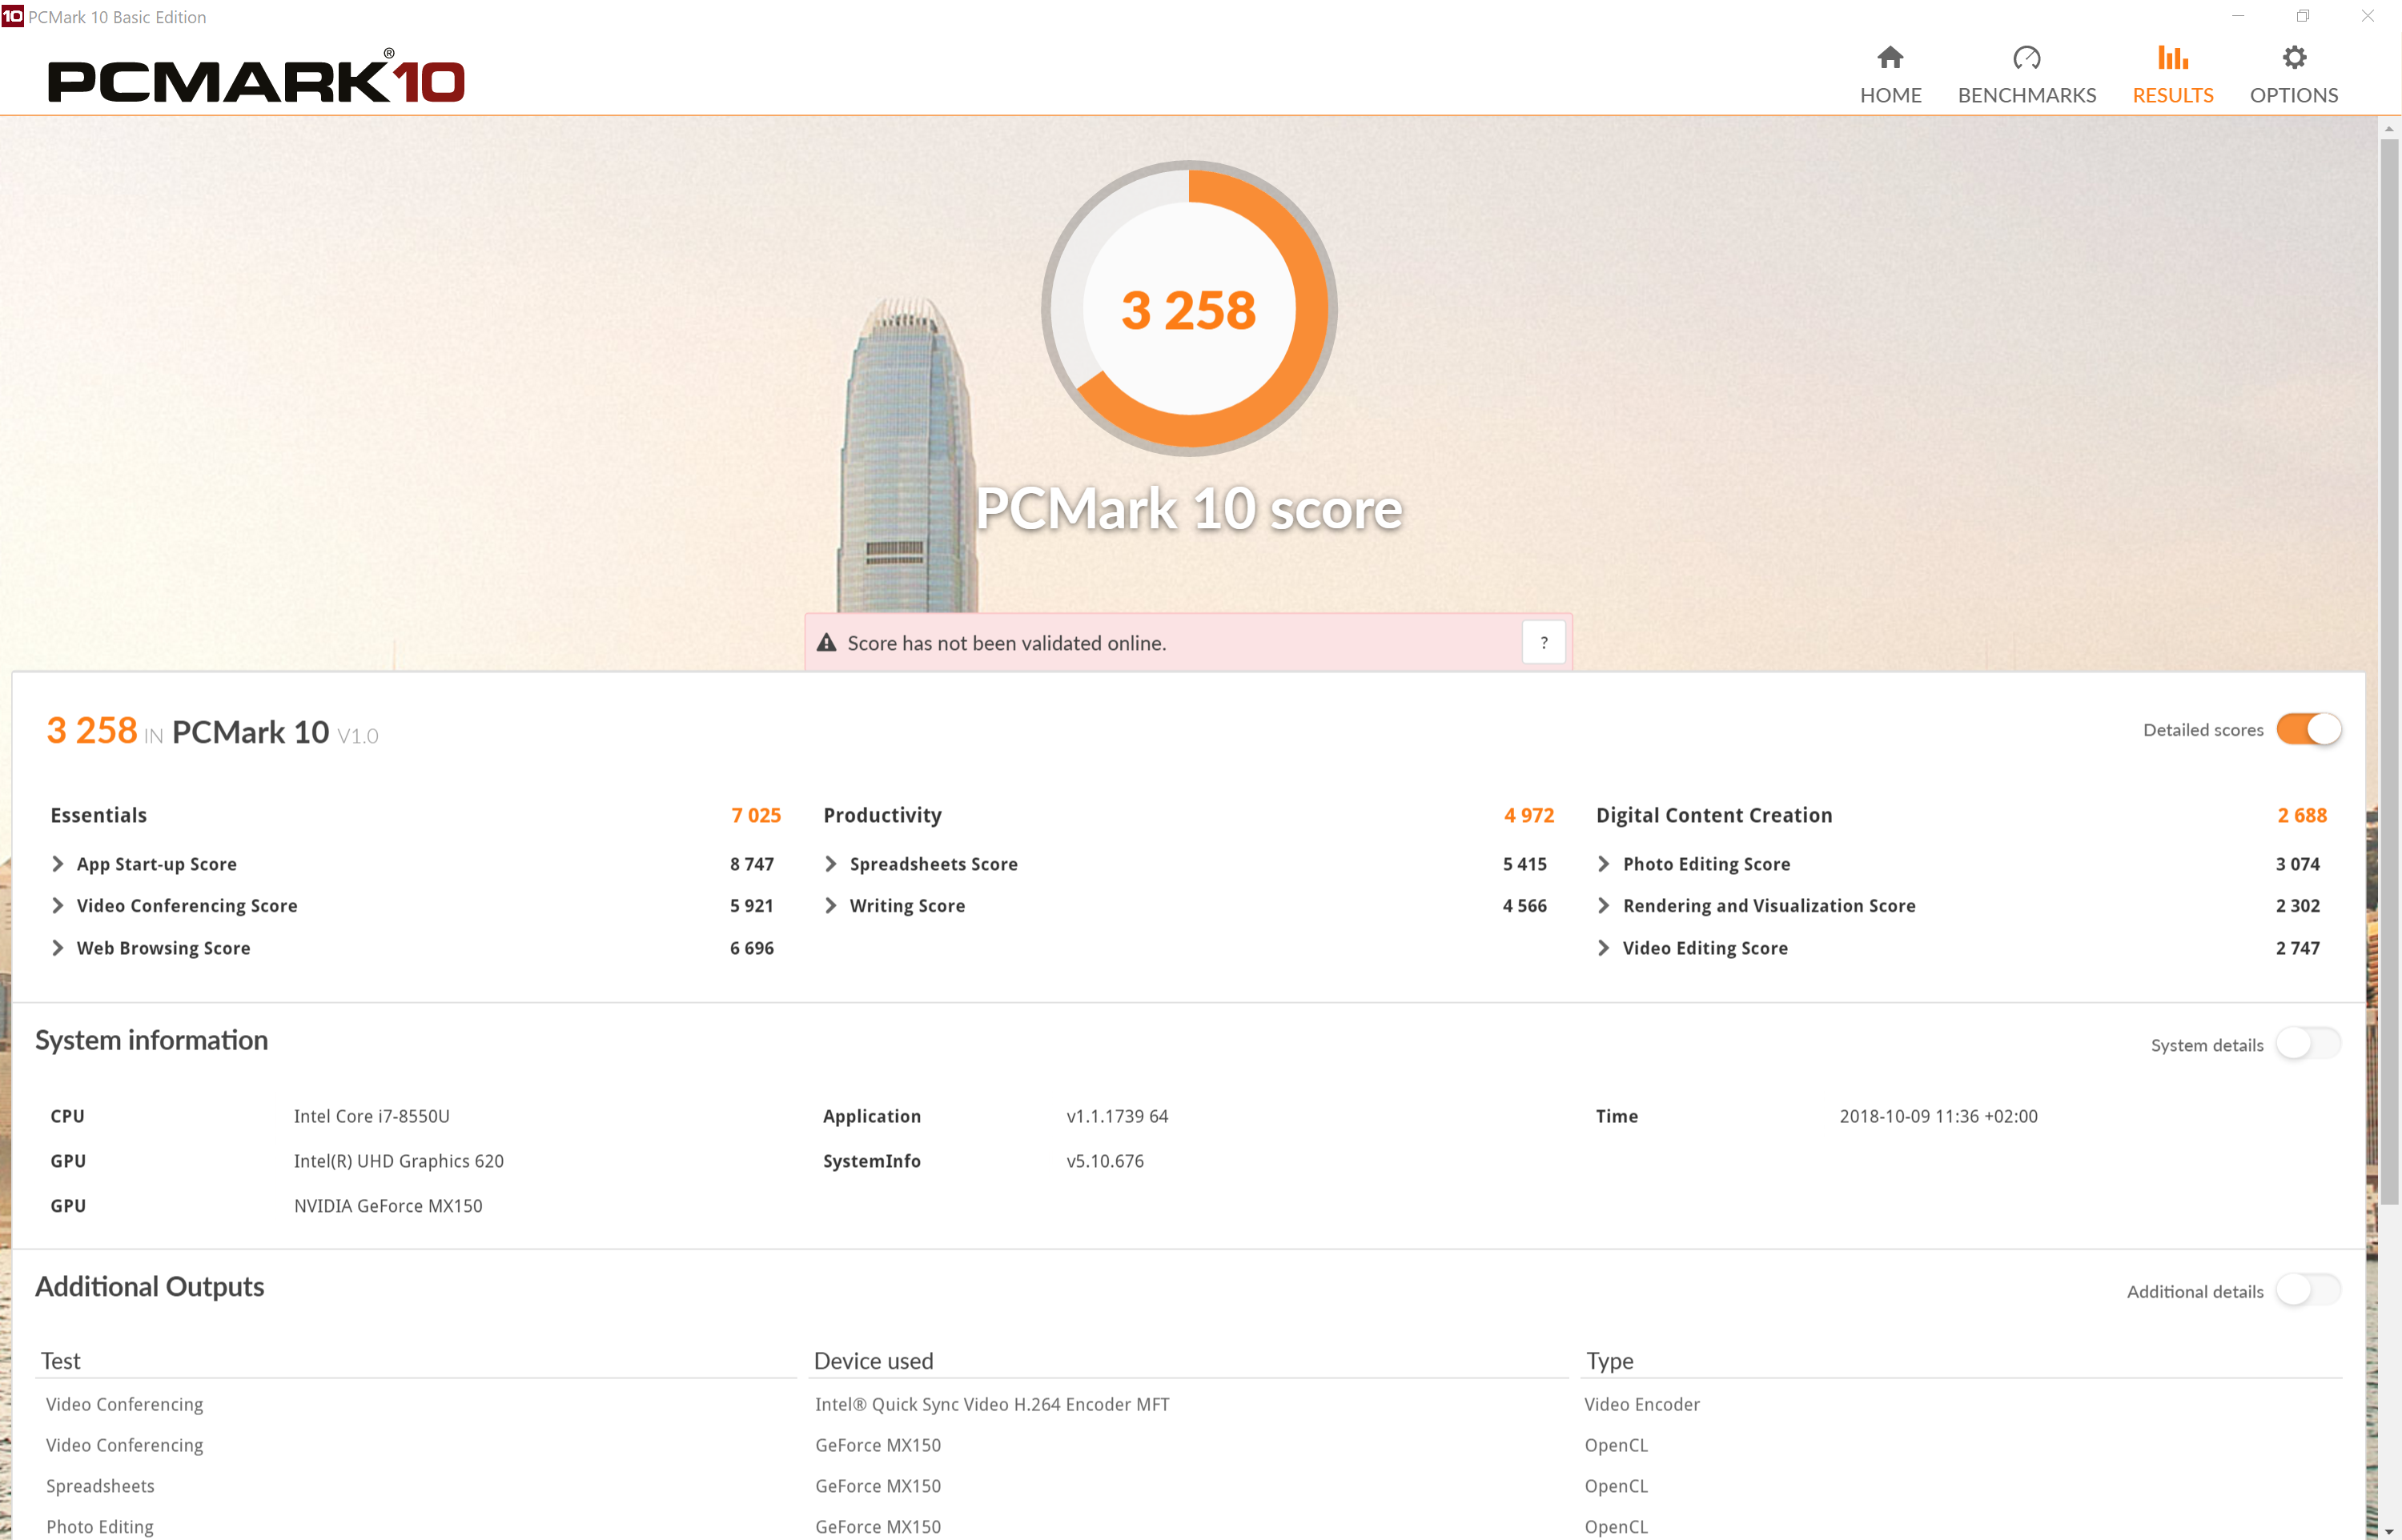Screen dimensions: 2402x1540
Task: Enable the System details switch
Action: [x=2308, y=1044]
